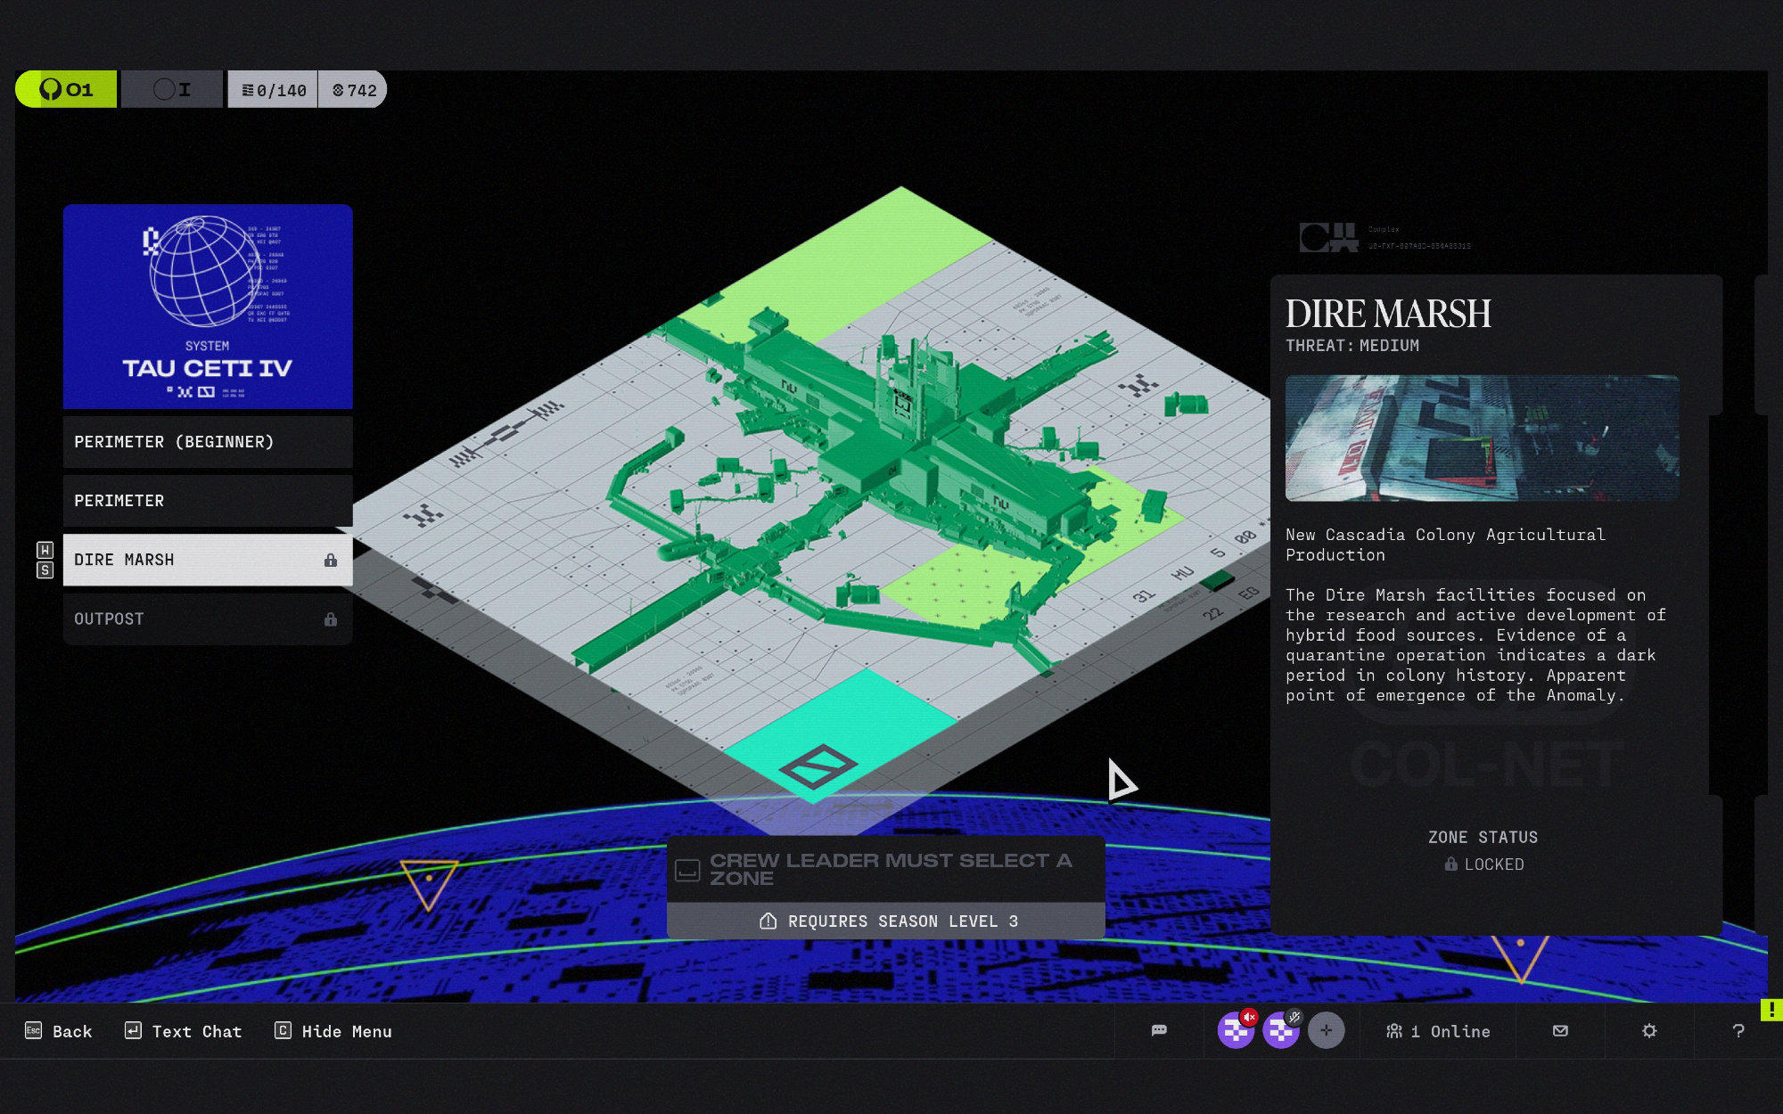This screenshot has height=1114, width=1783.
Task: Open the chat bubble icon in the bottom bar
Action: pyautogui.click(x=1159, y=1030)
